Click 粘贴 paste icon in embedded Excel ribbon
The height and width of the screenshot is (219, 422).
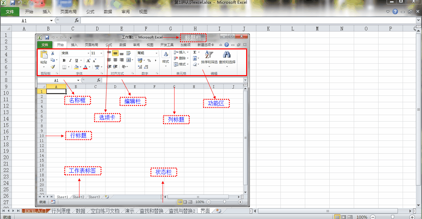tap(44, 54)
